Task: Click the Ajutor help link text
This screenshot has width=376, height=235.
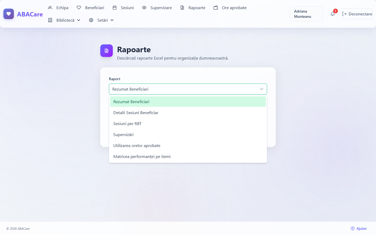Action: pyautogui.click(x=362, y=228)
